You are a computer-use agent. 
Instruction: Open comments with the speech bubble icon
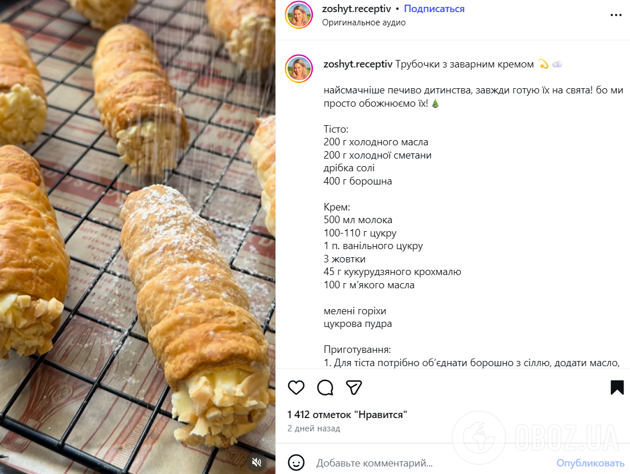coord(325,388)
